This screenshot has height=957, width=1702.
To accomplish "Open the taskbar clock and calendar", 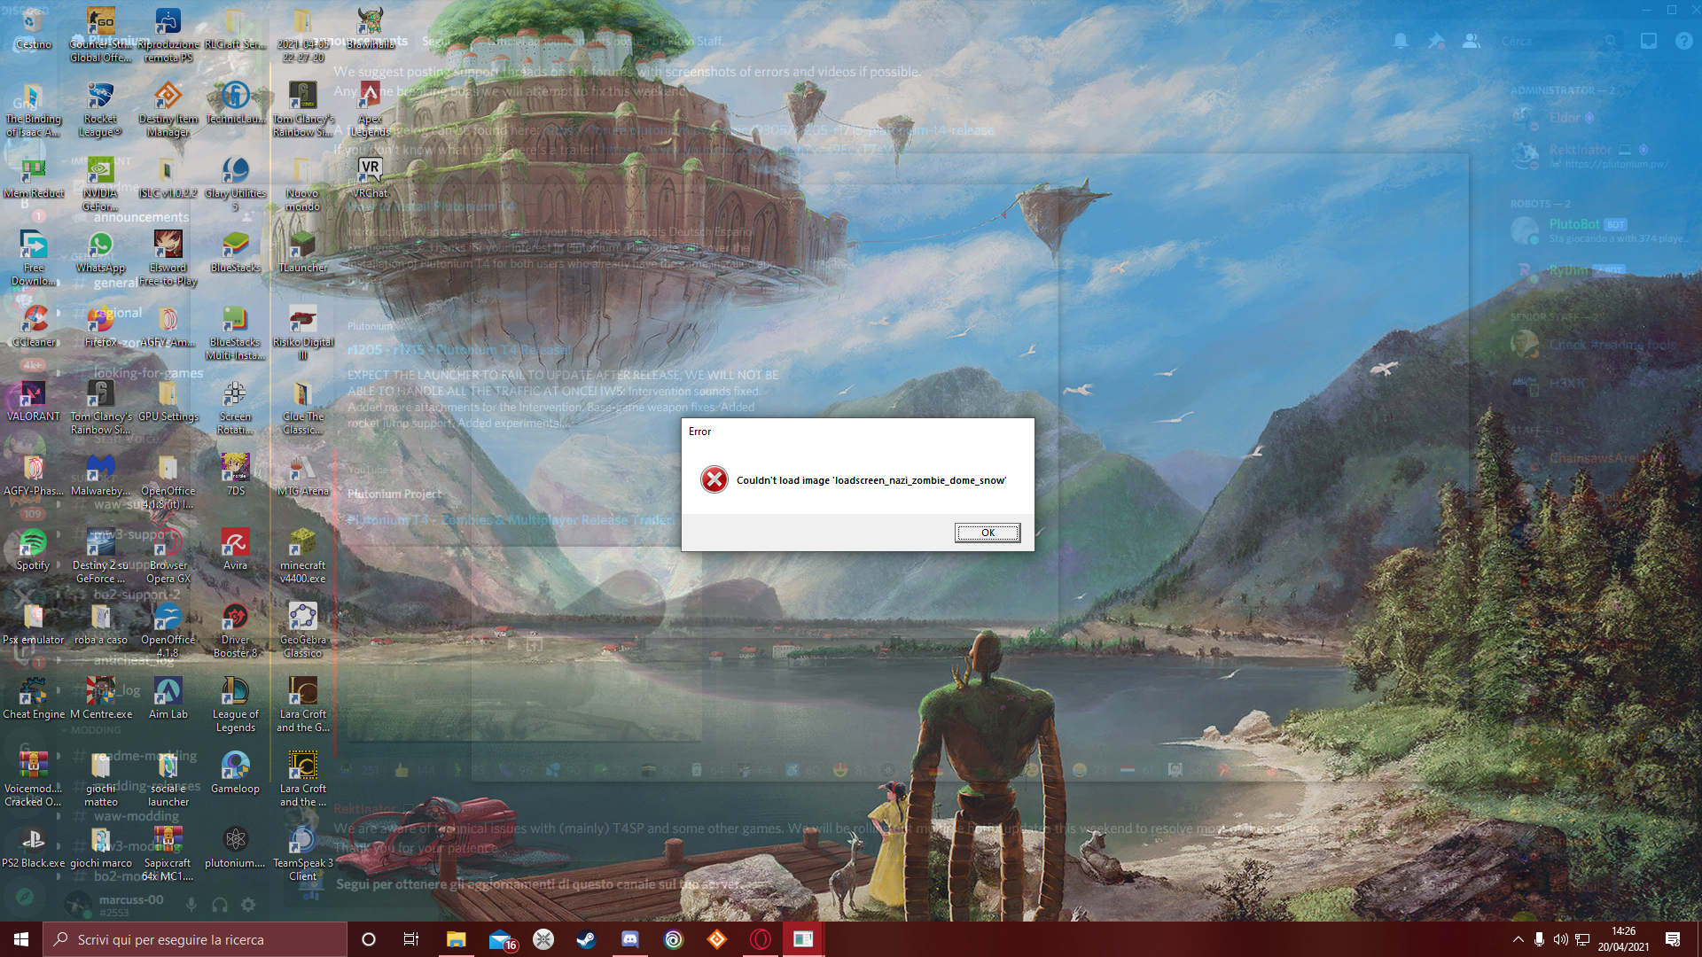I will click(x=1623, y=939).
